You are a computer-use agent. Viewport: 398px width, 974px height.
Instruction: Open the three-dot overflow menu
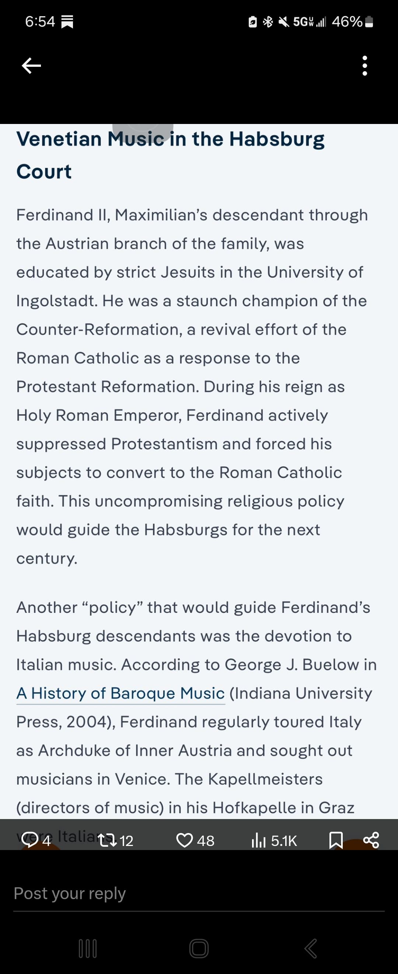pyautogui.click(x=364, y=66)
